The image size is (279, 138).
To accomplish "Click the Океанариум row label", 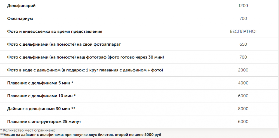I will [x=20, y=18].
